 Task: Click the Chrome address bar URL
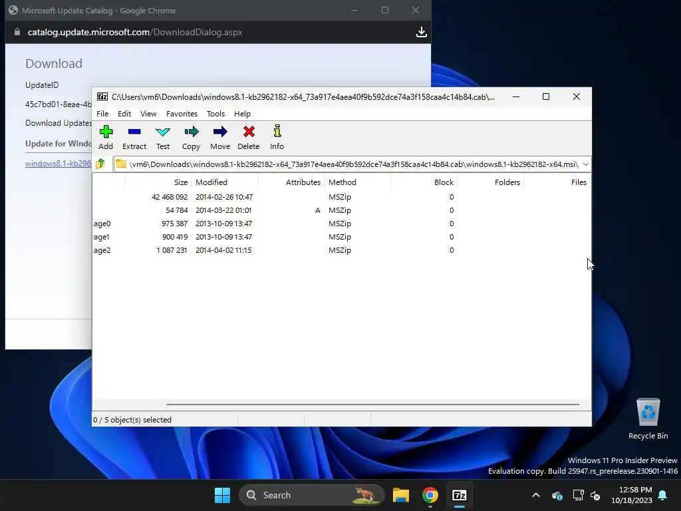[134, 32]
